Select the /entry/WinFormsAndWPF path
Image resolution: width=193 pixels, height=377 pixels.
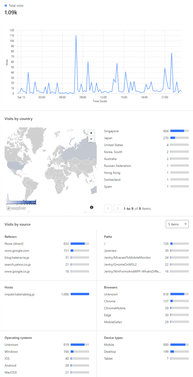(147, 271)
